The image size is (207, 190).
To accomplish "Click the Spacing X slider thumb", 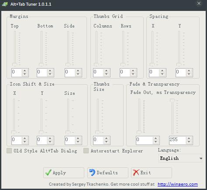I will click(152, 65).
